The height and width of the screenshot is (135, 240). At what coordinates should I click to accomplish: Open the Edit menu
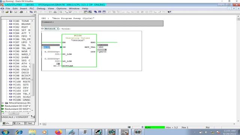(x=15, y=8)
